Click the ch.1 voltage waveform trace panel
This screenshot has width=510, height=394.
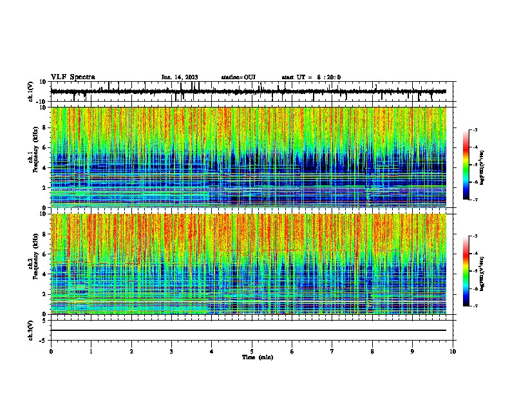[x=252, y=91]
